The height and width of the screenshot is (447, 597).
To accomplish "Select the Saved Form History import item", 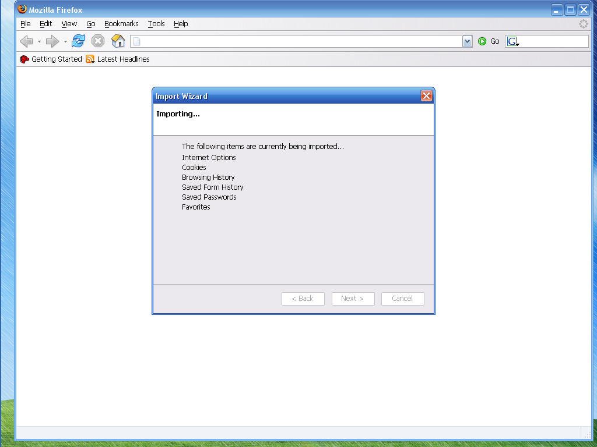I will click(212, 187).
